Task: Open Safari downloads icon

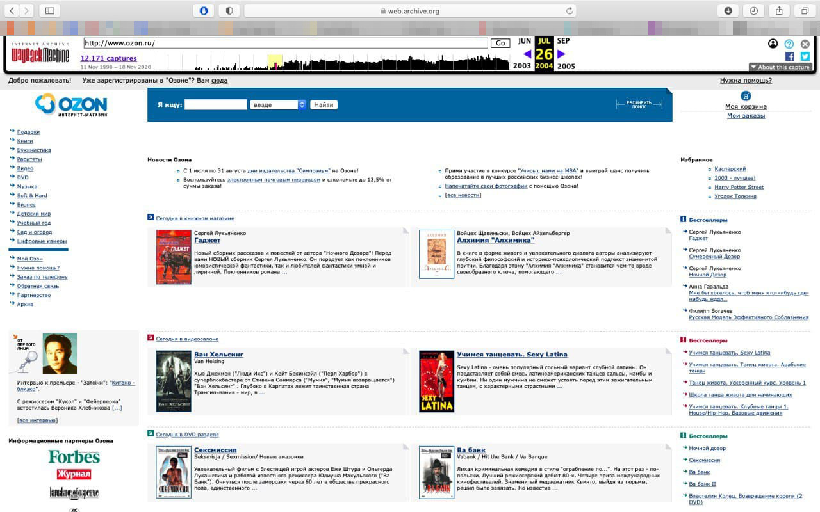Action: tap(728, 10)
